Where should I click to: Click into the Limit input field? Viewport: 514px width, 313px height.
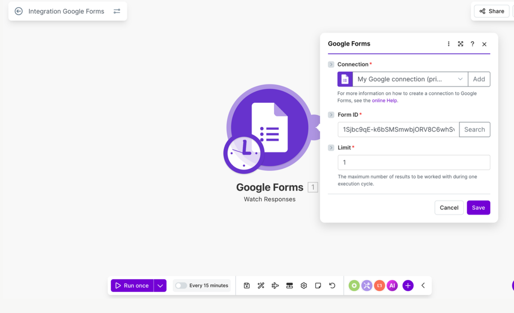[414, 162]
